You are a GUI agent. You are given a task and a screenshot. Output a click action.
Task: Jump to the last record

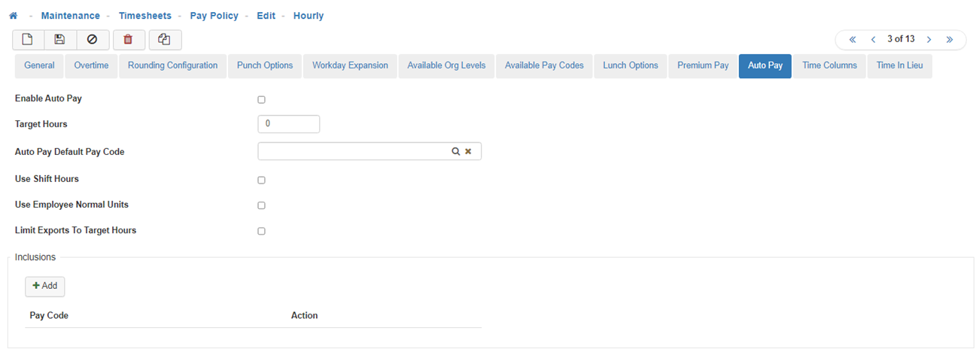click(950, 39)
